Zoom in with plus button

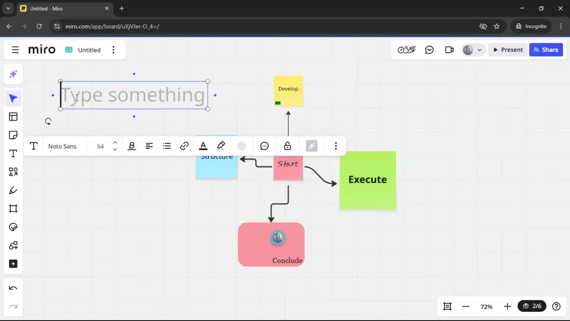[x=507, y=306]
